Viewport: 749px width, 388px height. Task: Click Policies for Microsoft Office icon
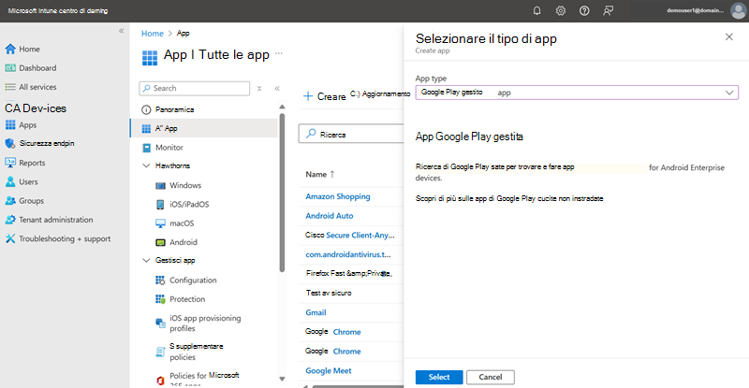(160, 380)
